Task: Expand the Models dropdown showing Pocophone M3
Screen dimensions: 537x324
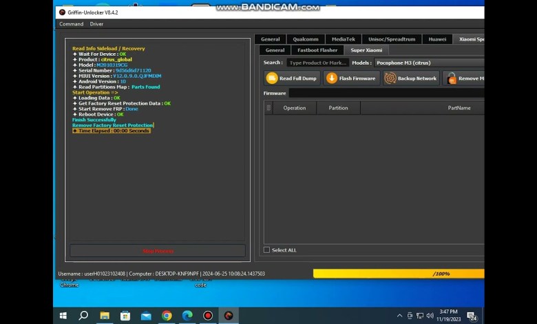Action: click(428, 63)
